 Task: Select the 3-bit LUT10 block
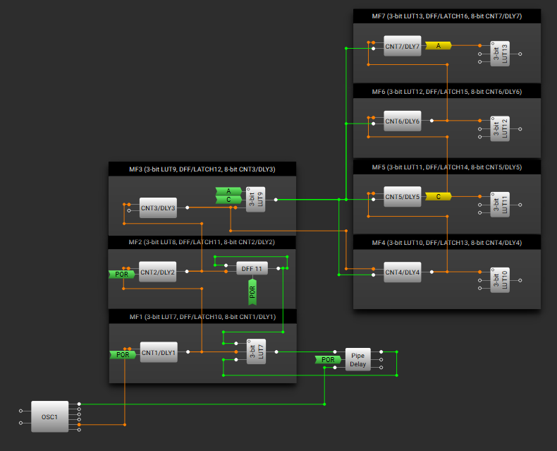pyautogui.click(x=500, y=280)
